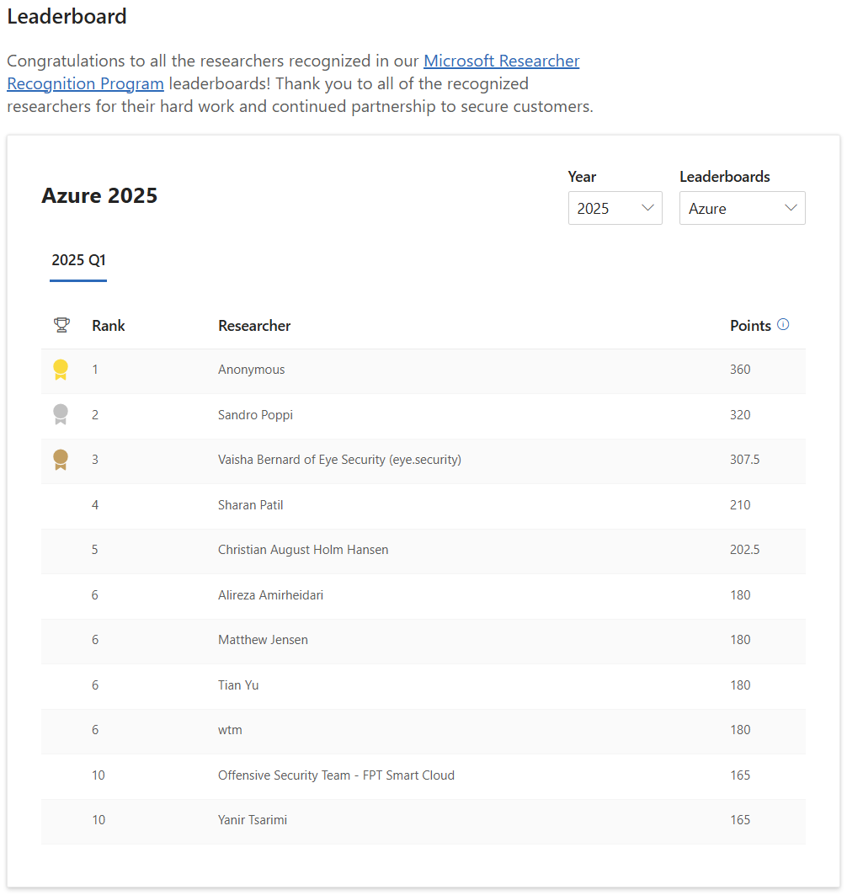Click the Researcher column header

[254, 326]
